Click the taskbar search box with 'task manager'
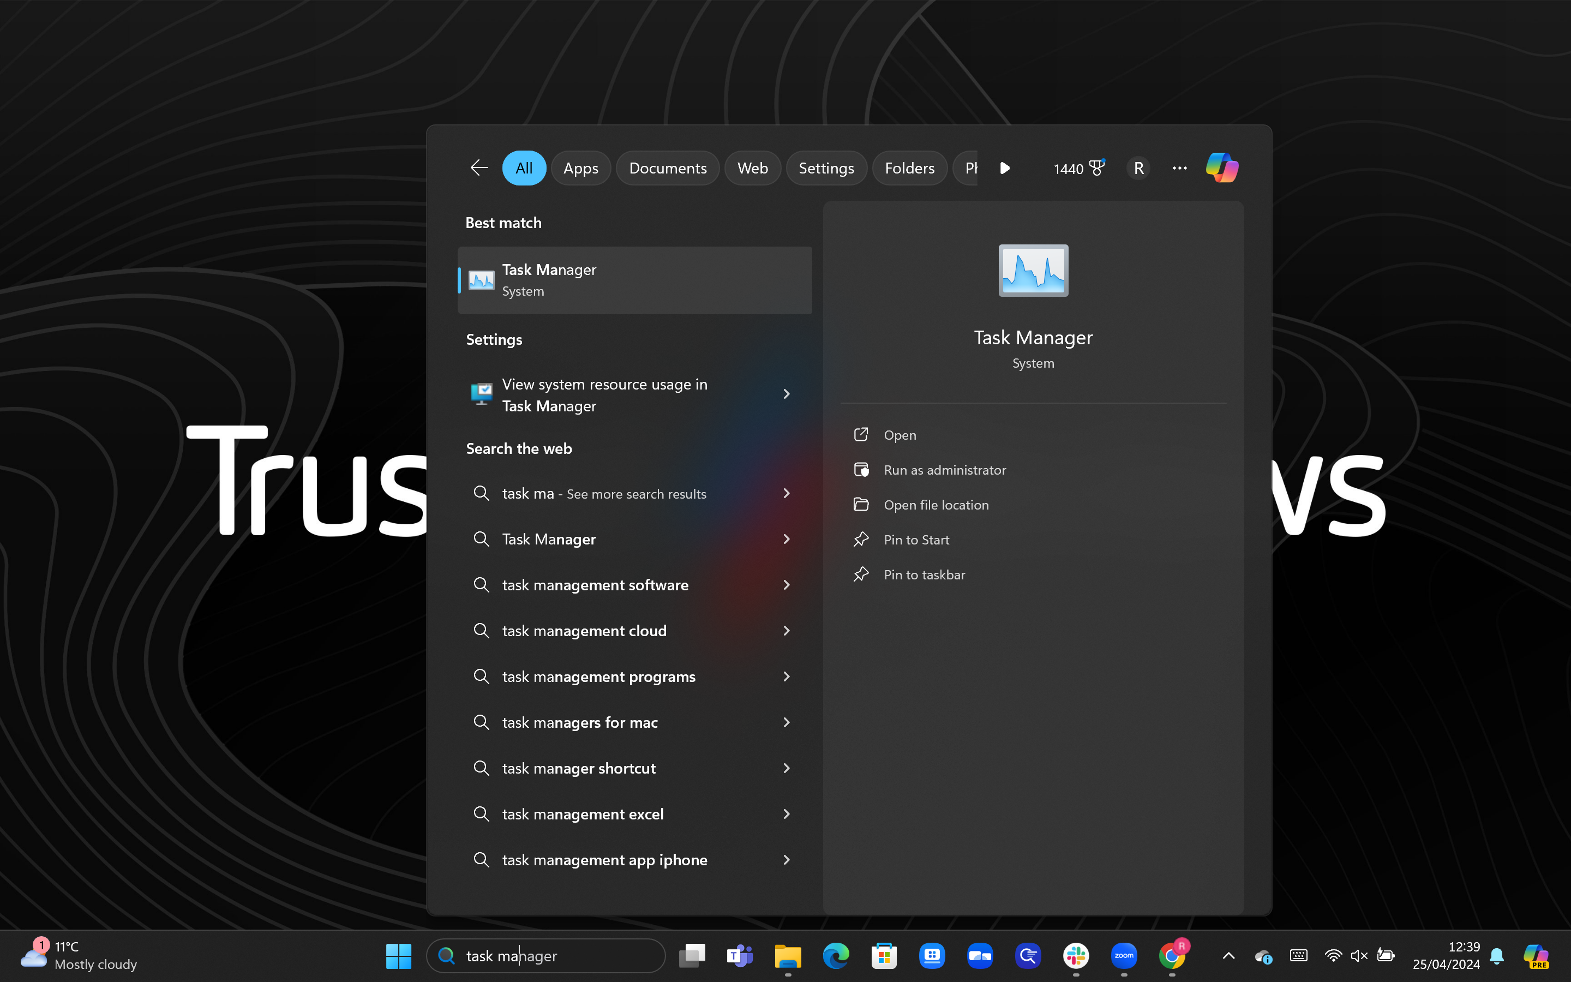 click(x=546, y=955)
